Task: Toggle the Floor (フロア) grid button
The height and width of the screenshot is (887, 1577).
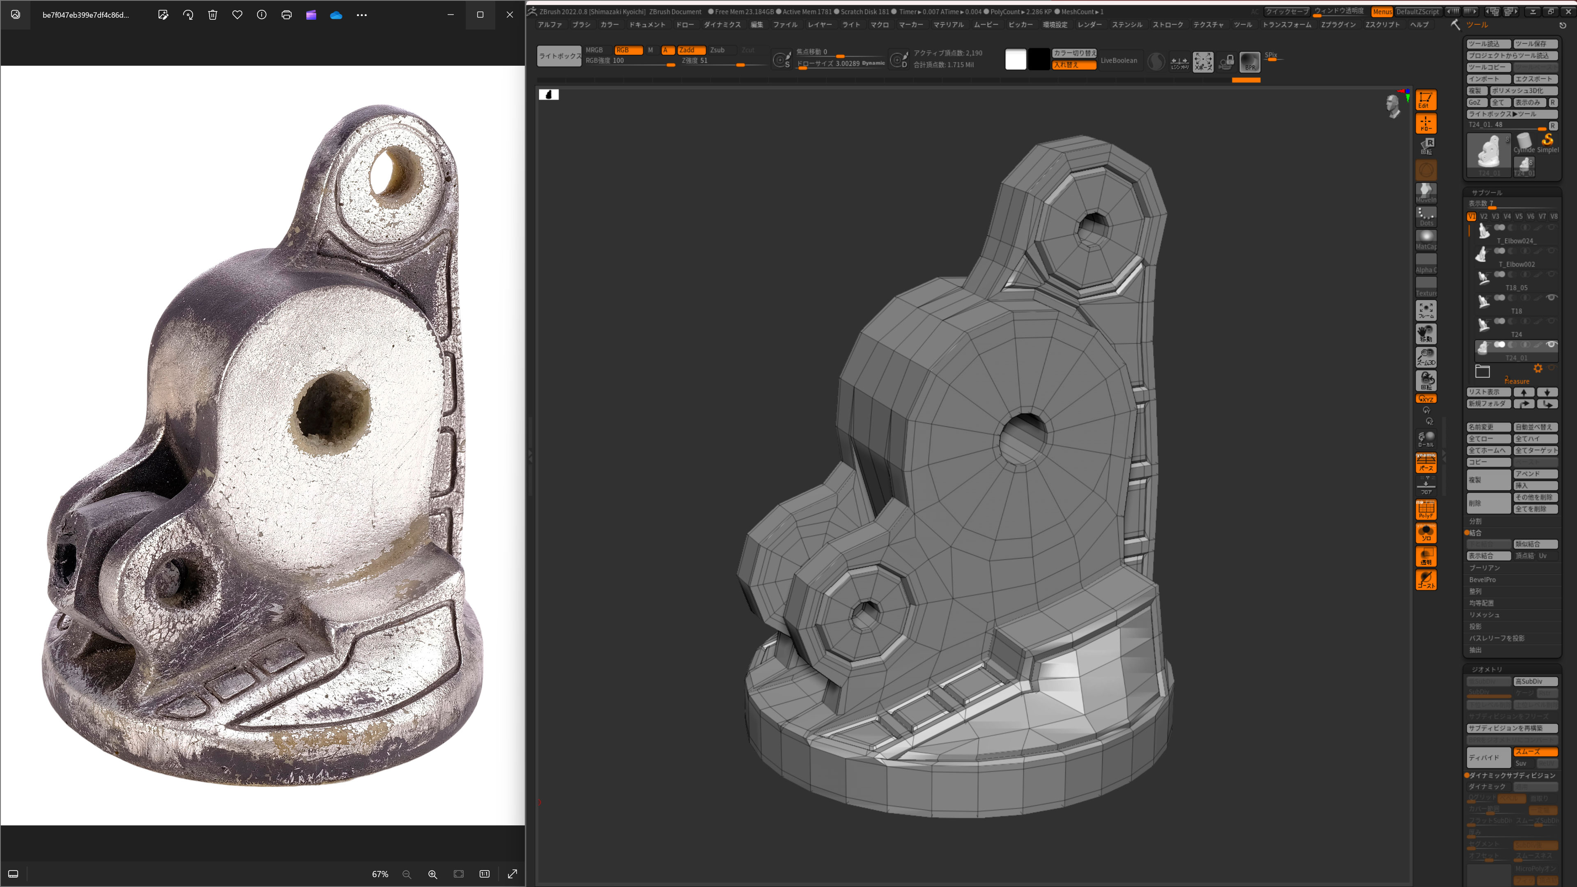Action: click(1426, 486)
